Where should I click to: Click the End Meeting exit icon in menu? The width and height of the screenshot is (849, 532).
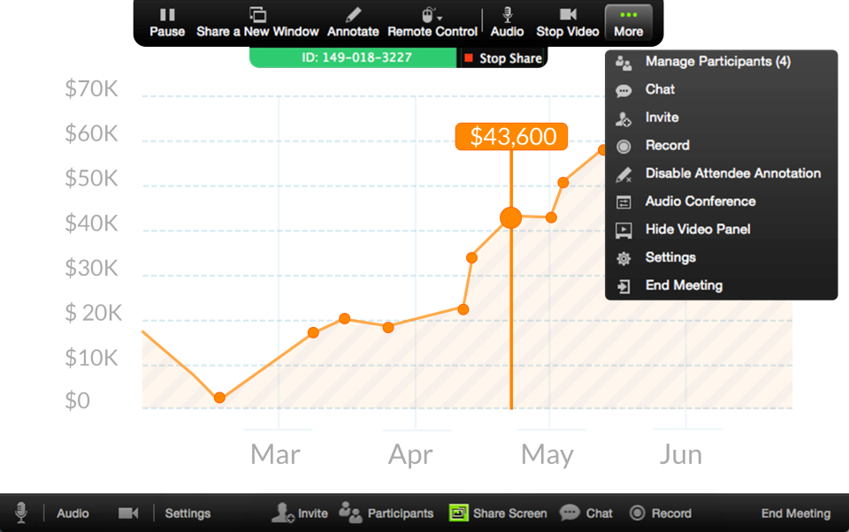[x=623, y=287]
